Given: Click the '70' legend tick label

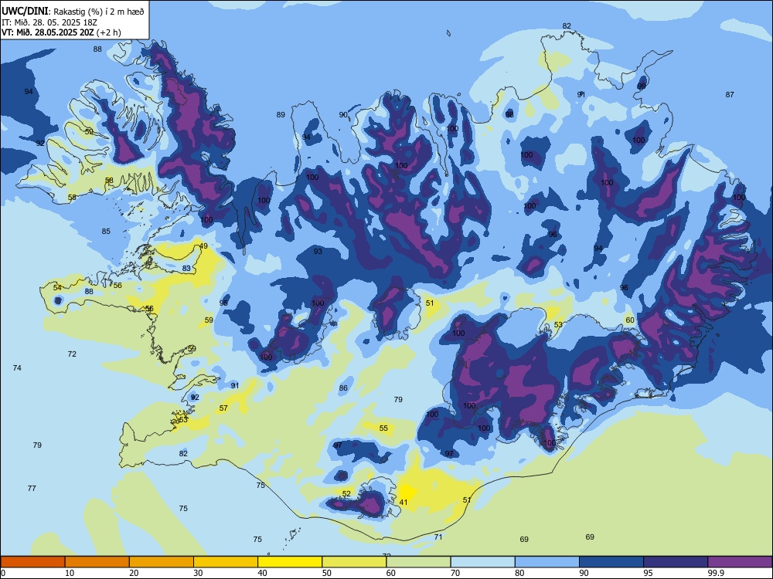Looking at the screenshot, I should (455, 573).
